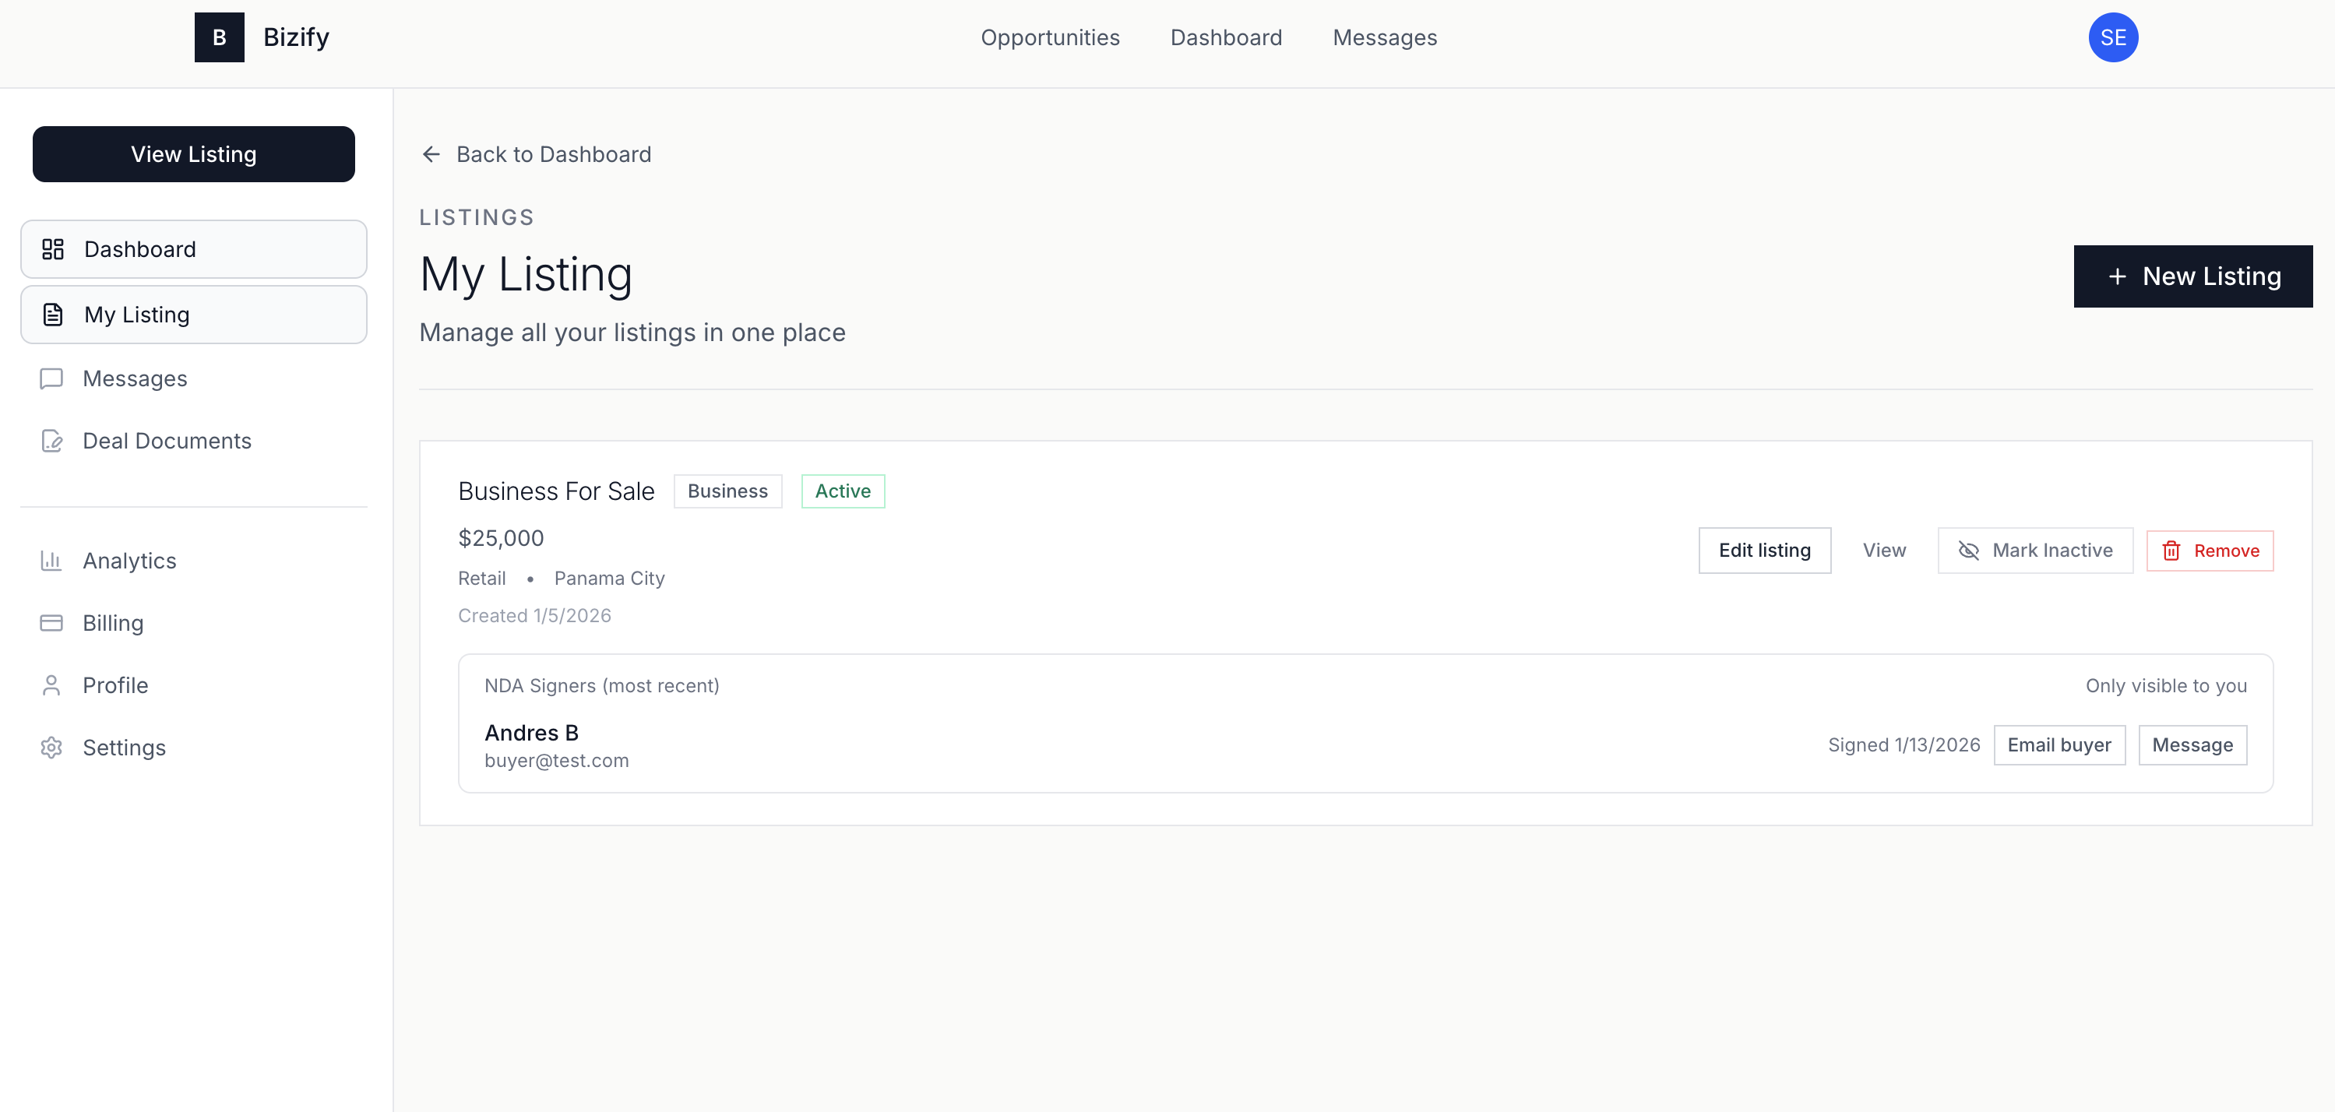2335x1112 pixels.
Task: Select Opportunities in the top navigation
Action: point(1051,37)
